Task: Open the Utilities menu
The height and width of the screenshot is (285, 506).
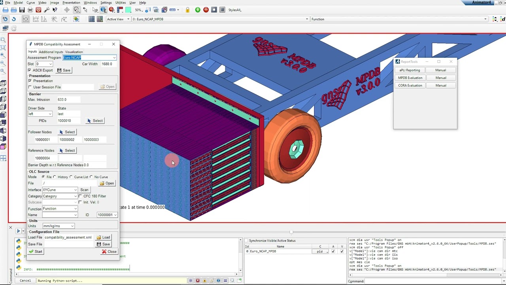Action: click(120, 3)
